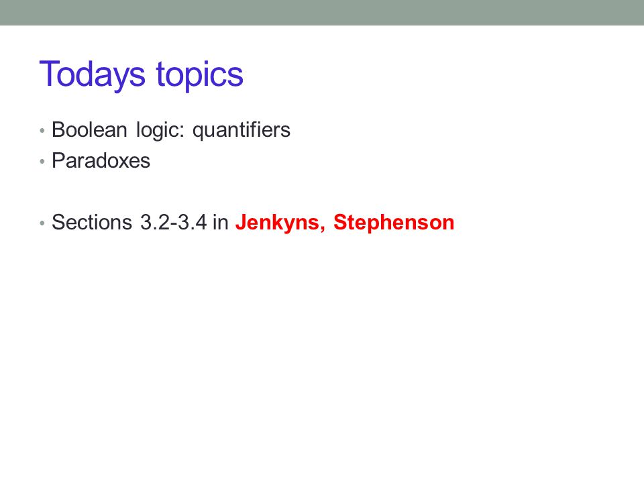Click the word "Sections"
644x483 pixels.
tap(92, 222)
